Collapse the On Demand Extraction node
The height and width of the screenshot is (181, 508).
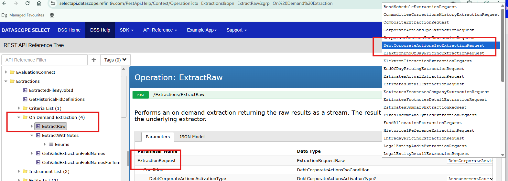pyautogui.click(x=19, y=117)
